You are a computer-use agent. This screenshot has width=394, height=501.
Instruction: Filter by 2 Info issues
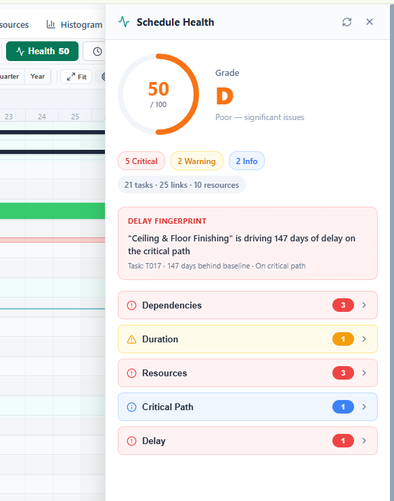[246, 161]
